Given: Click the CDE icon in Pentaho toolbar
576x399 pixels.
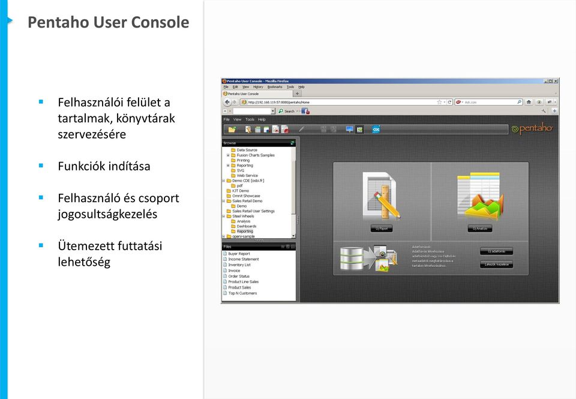Looking at the screenshot, I should (376, 130).
